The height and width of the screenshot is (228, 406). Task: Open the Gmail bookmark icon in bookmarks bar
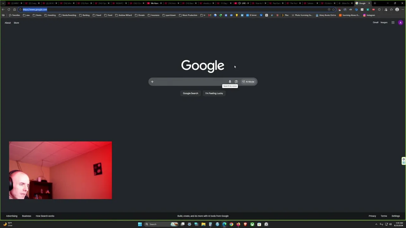pos(210,15)
